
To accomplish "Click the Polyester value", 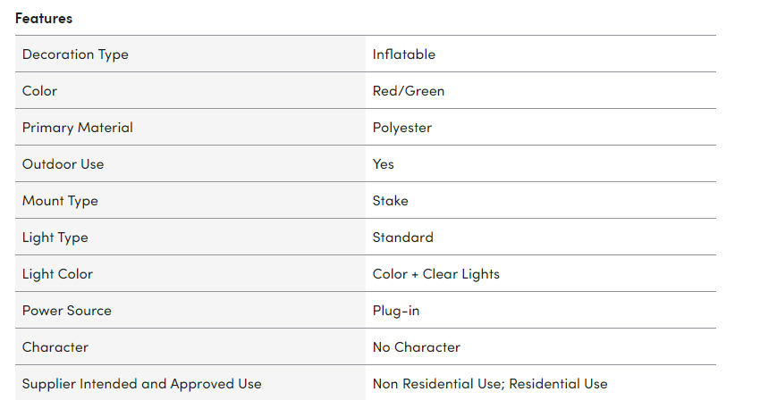I will click(401, 128).
